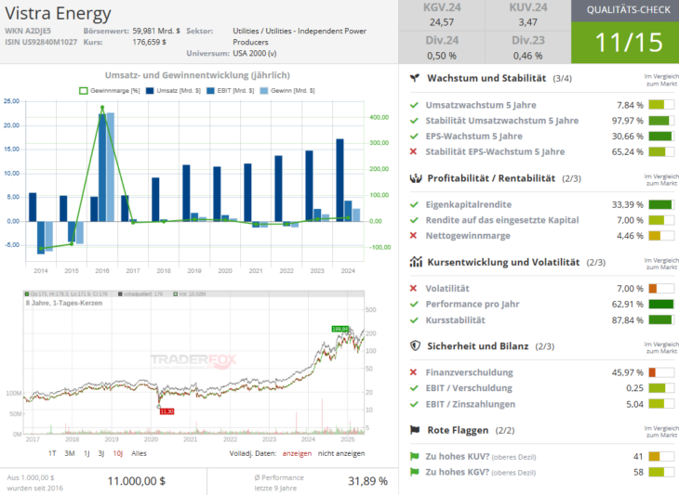Open the Umsatzwachstum 5 Jahre metric
Screen dimensions: 679x495
pos(481,105)
